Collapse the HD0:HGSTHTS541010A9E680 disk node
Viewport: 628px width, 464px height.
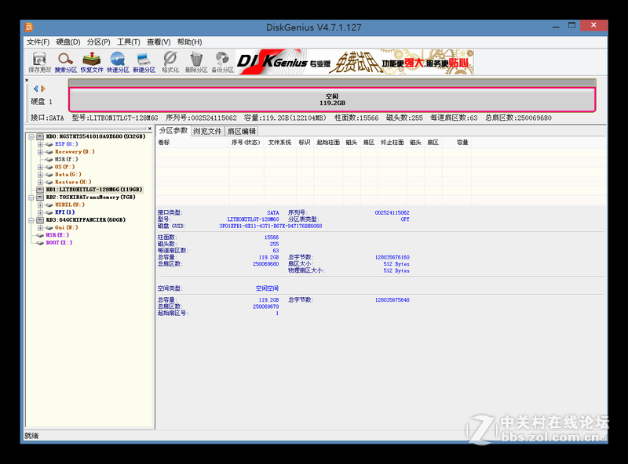click(x=31, y=136)
